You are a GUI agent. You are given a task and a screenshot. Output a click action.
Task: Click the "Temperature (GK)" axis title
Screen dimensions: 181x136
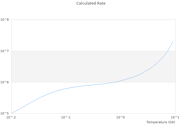pos(161,122)
